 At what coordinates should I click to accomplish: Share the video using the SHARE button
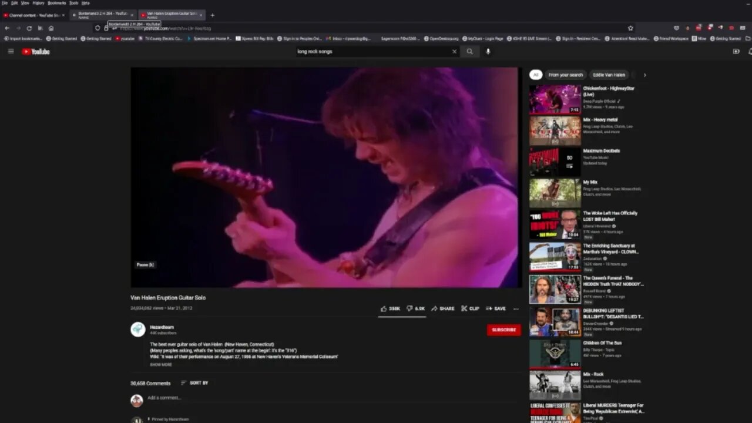[x=443, y=308]
